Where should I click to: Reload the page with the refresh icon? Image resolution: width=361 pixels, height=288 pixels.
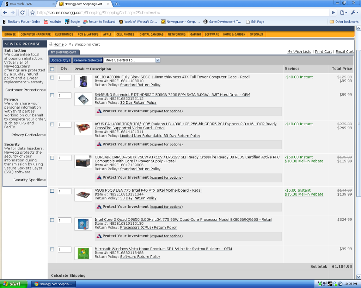[x=22, y=13]
